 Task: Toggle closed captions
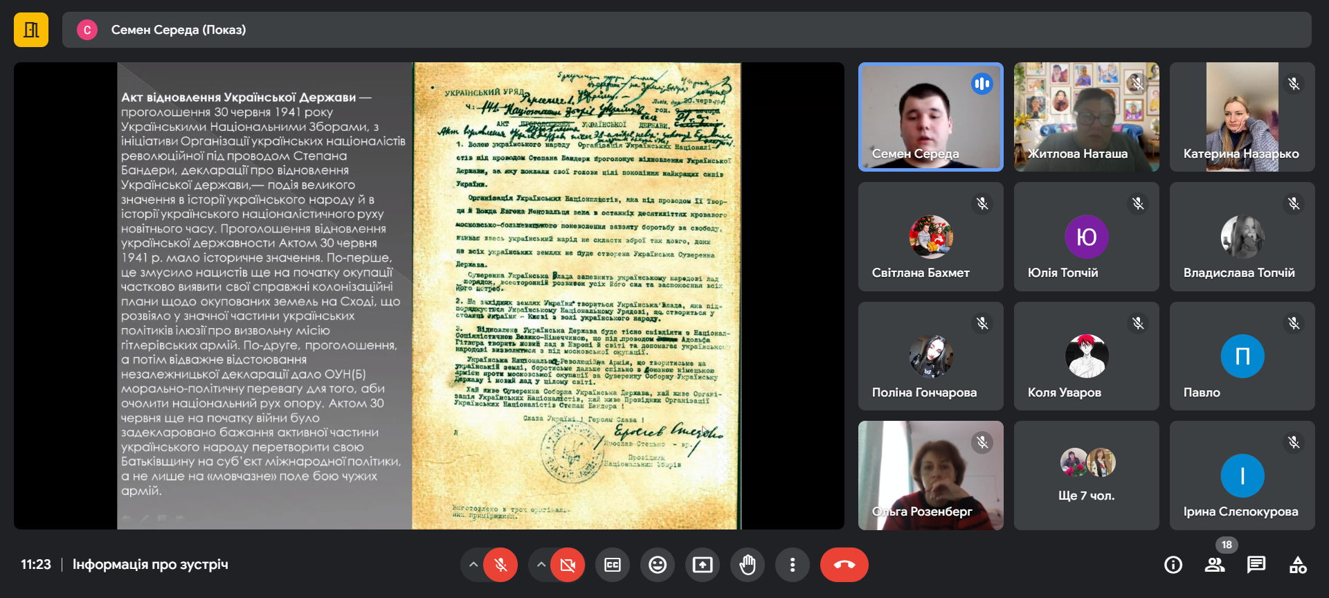tap(613, 565)
